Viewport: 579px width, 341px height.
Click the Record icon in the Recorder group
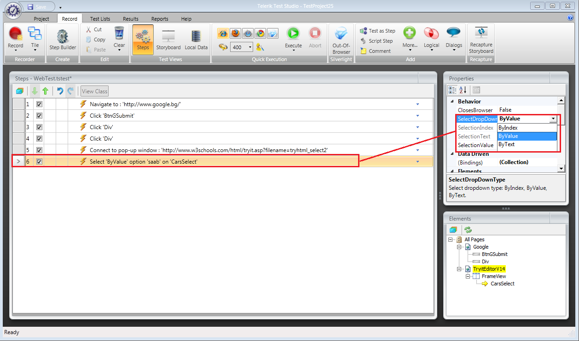(15, 34)
